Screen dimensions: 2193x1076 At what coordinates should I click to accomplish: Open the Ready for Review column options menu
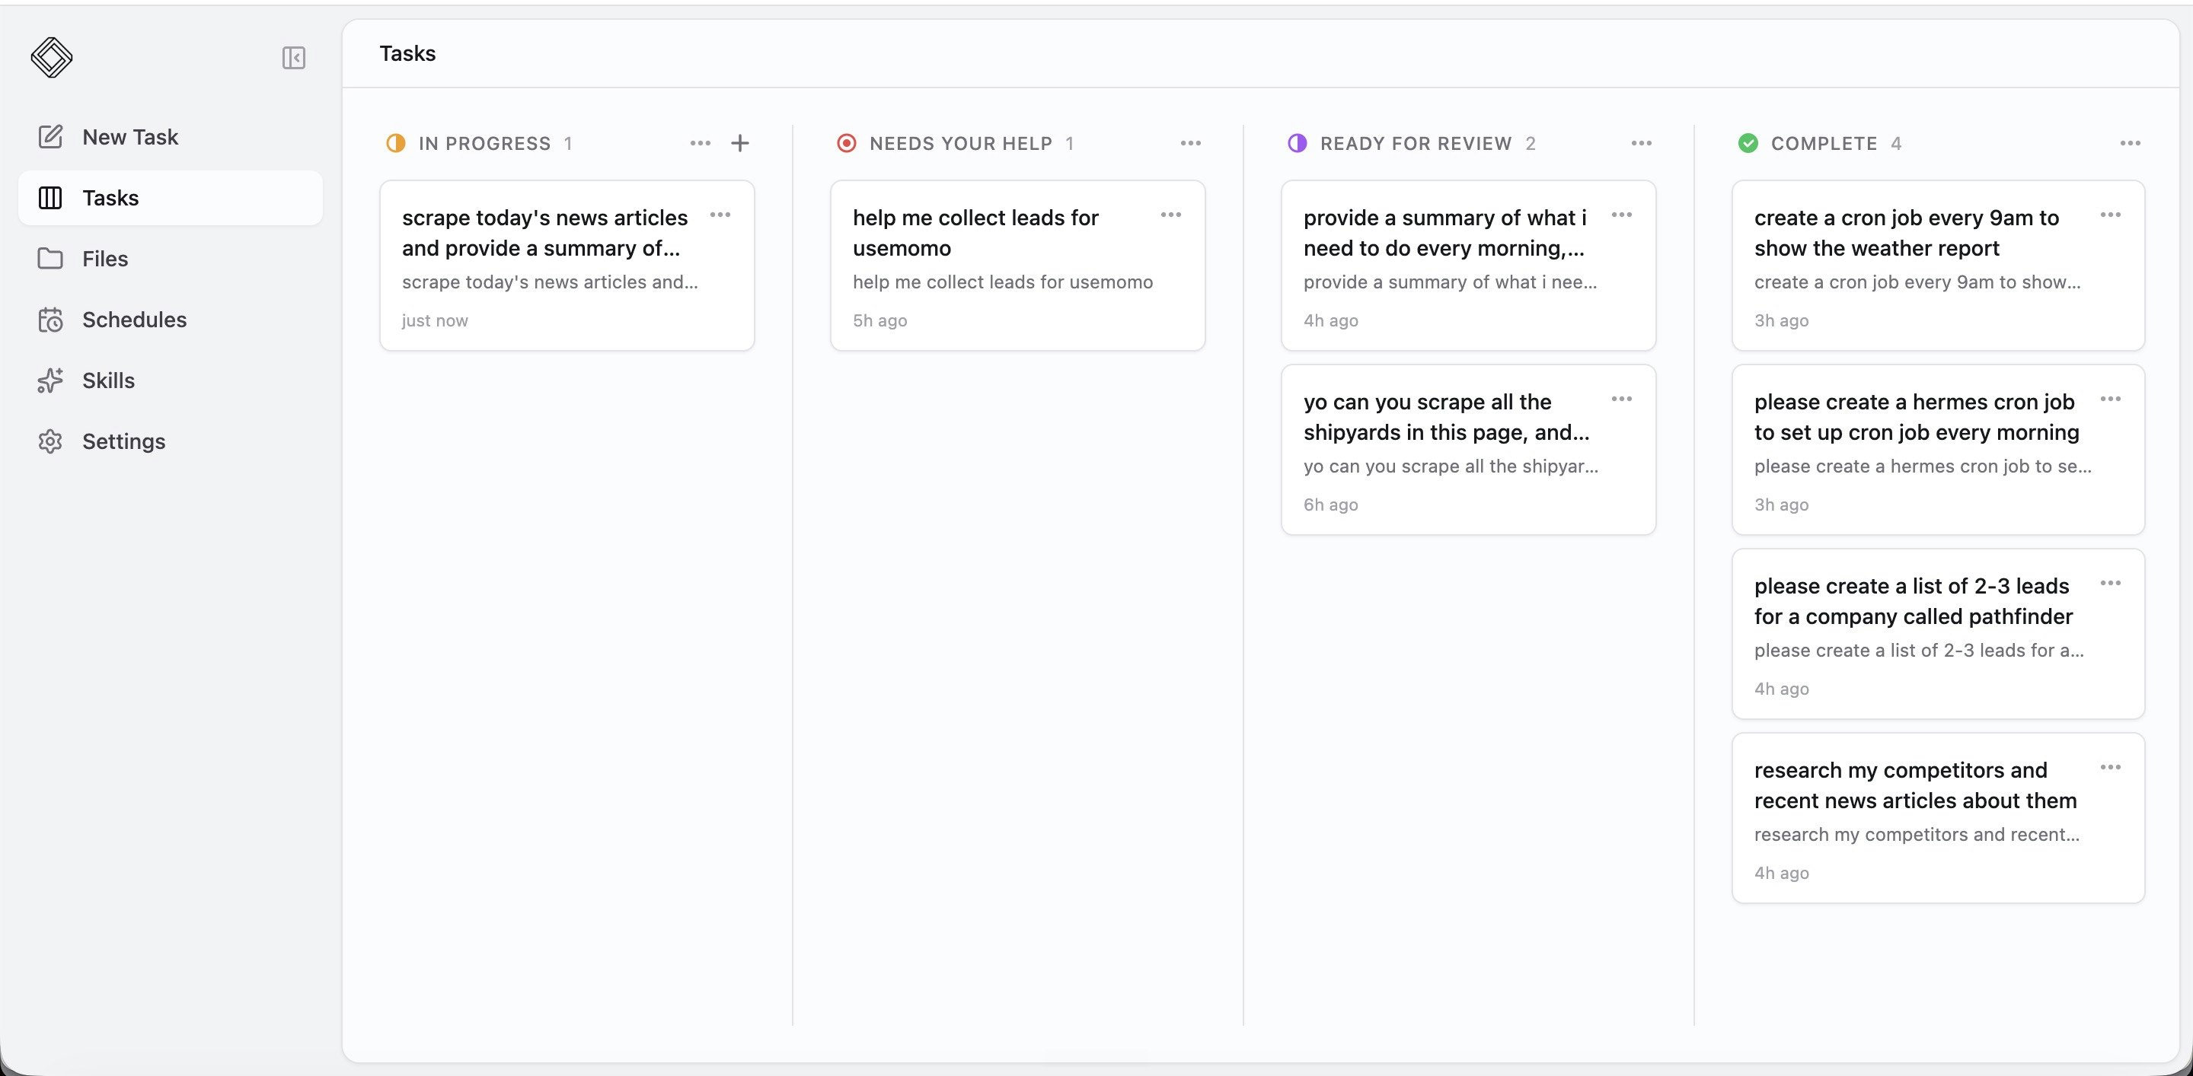click(x=1642, y=143)
